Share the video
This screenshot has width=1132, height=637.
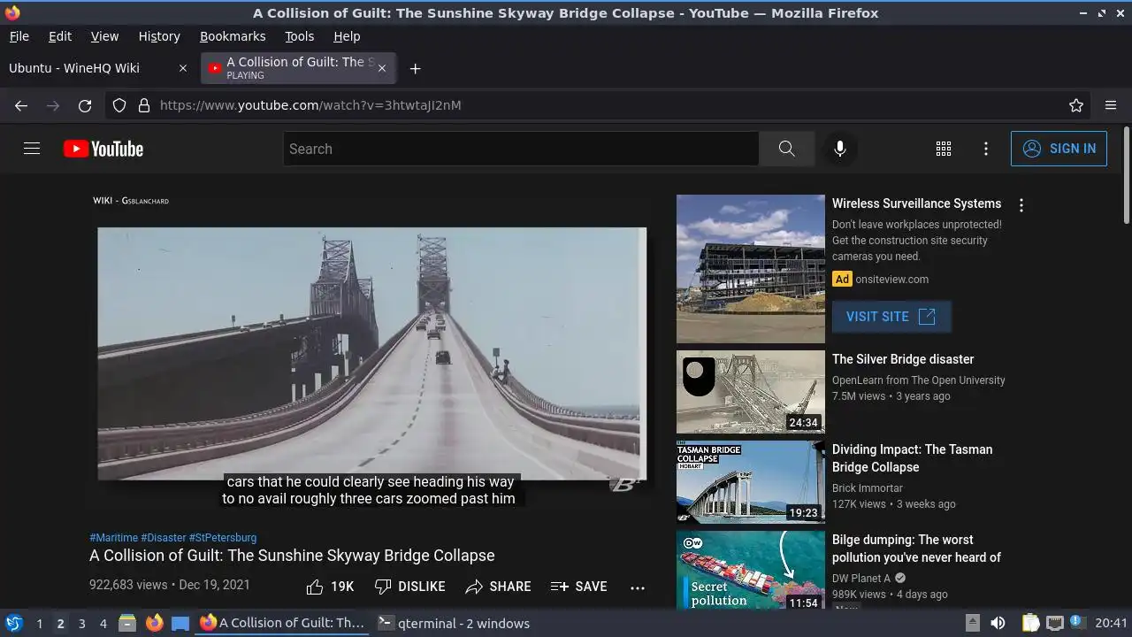pyautogui.click(x=498, y=587)
